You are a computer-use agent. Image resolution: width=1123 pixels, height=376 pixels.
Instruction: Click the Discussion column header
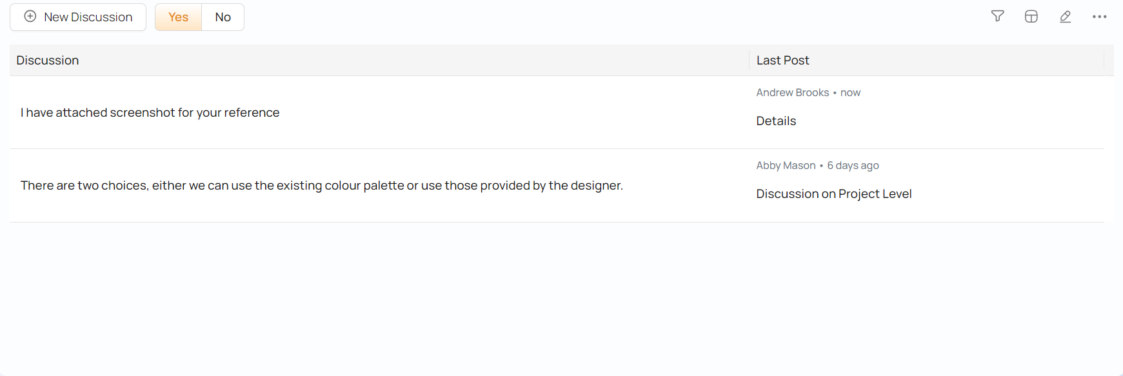point(48,61)
